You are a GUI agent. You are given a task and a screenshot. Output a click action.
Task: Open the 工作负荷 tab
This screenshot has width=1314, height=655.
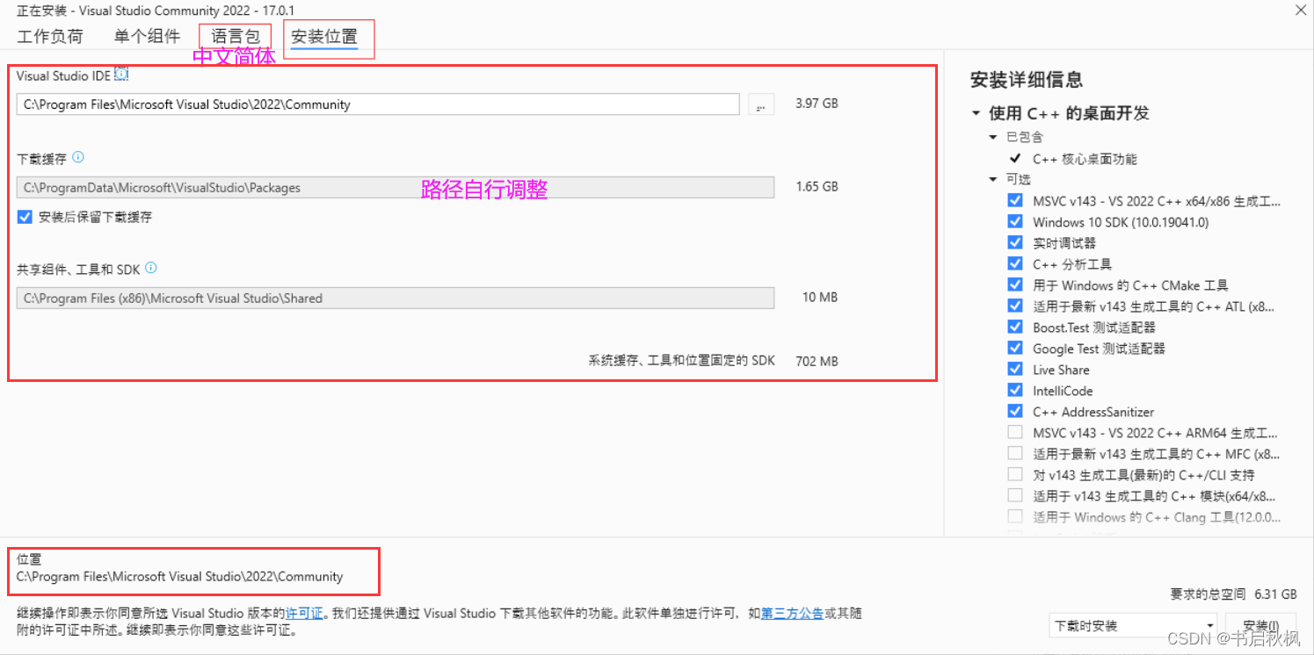(50, 36)
